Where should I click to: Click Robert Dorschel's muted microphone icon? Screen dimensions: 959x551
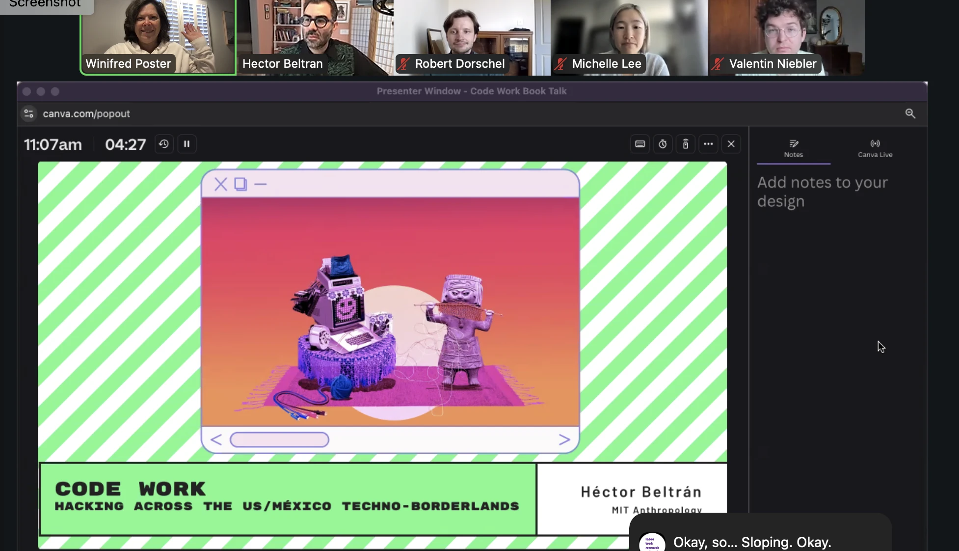point(404,64)
